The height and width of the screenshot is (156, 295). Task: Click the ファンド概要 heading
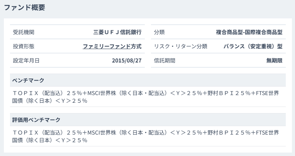tap(25, 8)
